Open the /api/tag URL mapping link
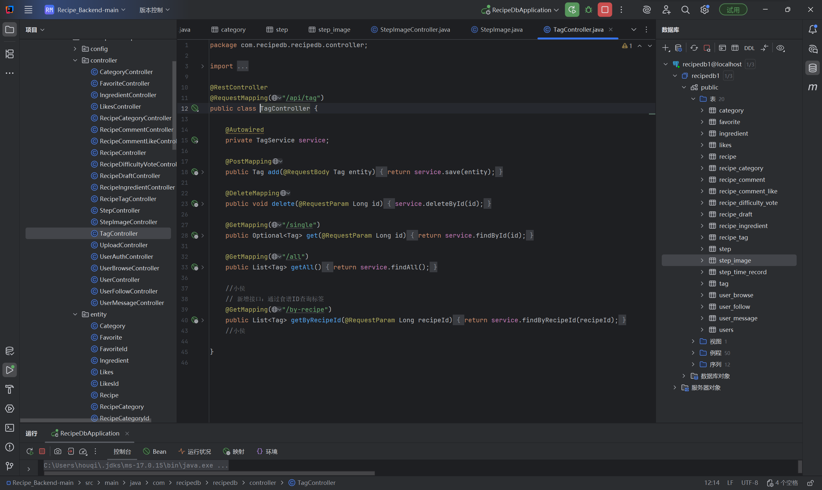 click(x=301, y=98)
